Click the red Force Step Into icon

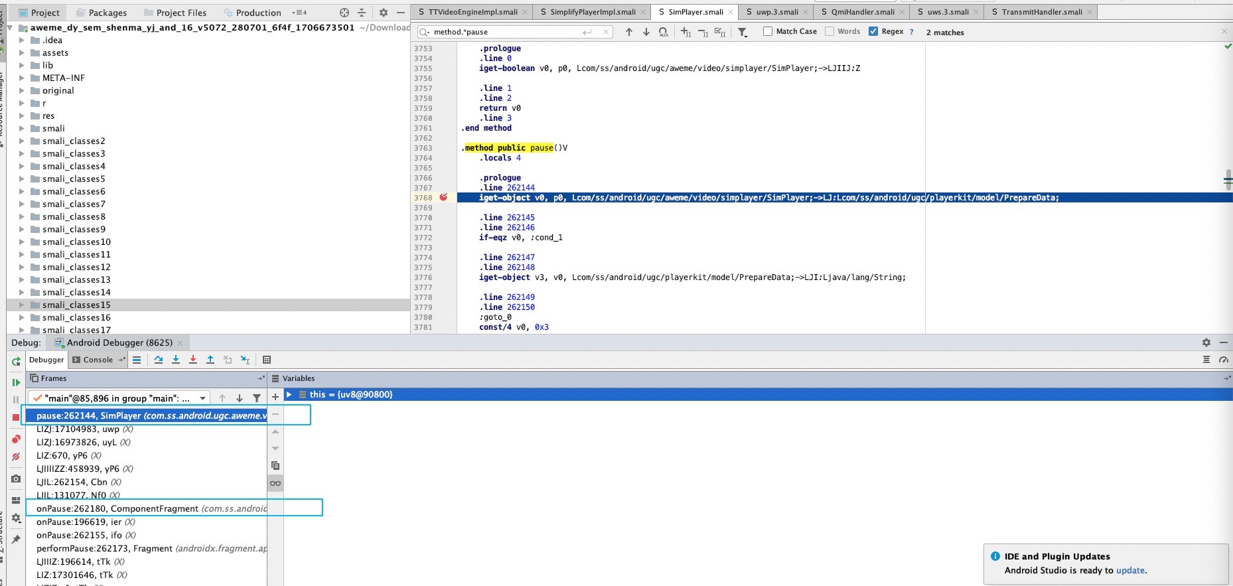coord(193,360)
